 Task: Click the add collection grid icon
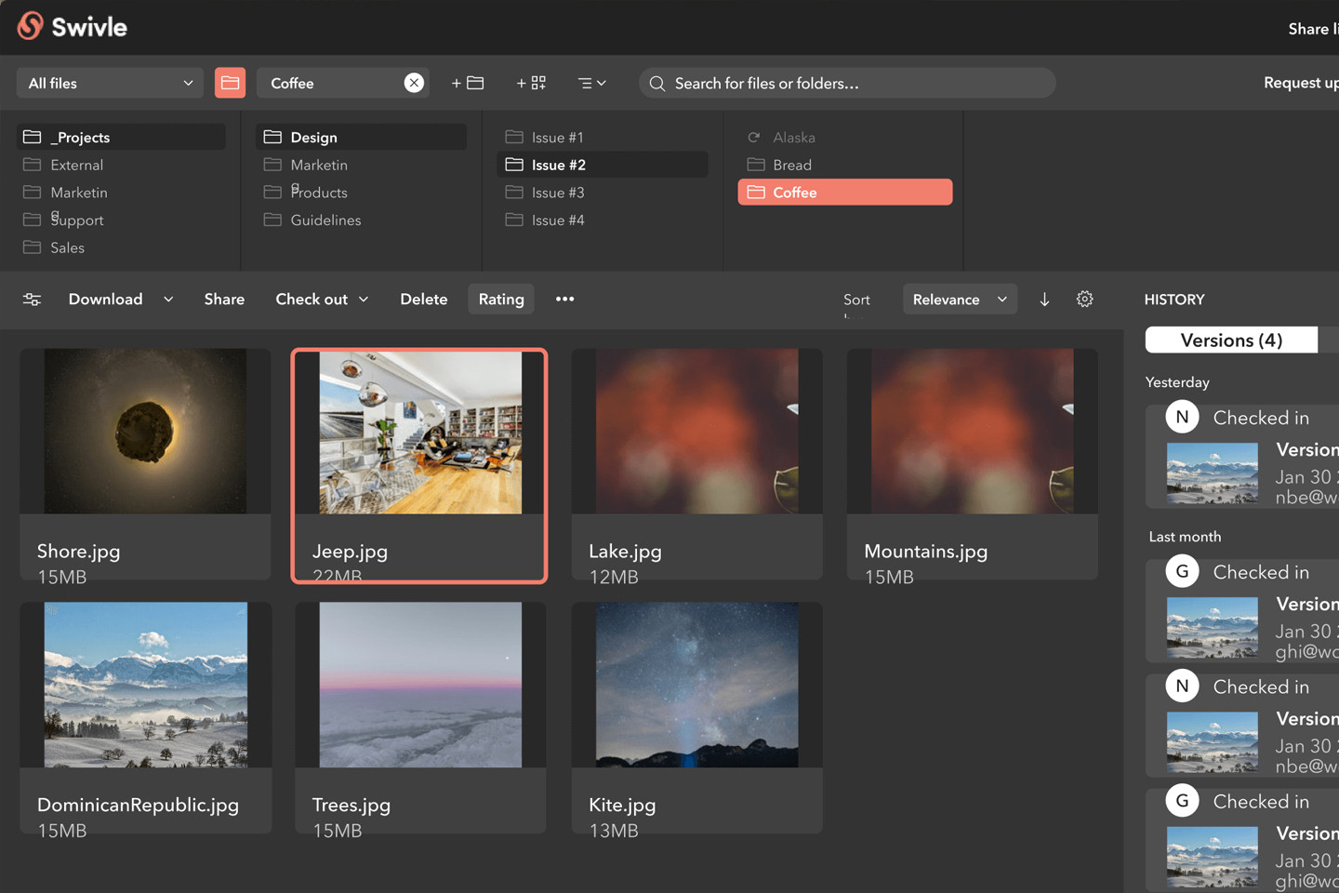click(531, 83)
